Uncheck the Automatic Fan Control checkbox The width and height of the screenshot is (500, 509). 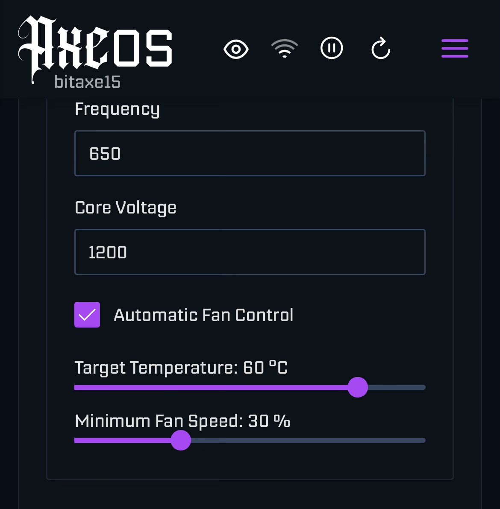[x=87, y=315]
